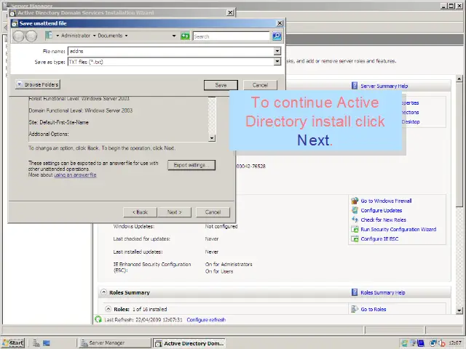
Task: Click the Configure refresh link
Action: [x=206, y=320]
